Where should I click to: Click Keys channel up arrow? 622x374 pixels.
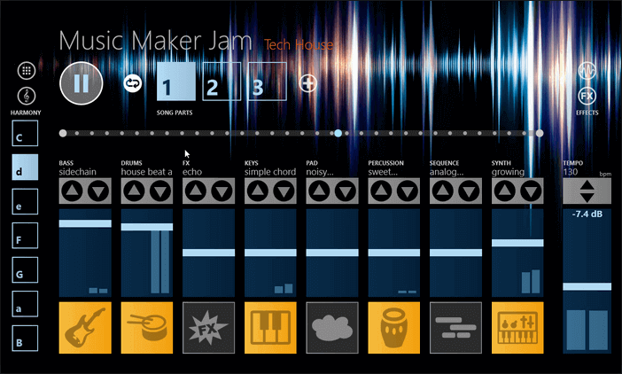[258, 191]
